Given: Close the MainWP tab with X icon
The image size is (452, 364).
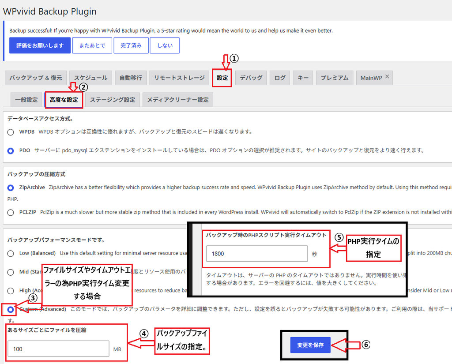Looking at the screenshot, I should pos(387,76).
